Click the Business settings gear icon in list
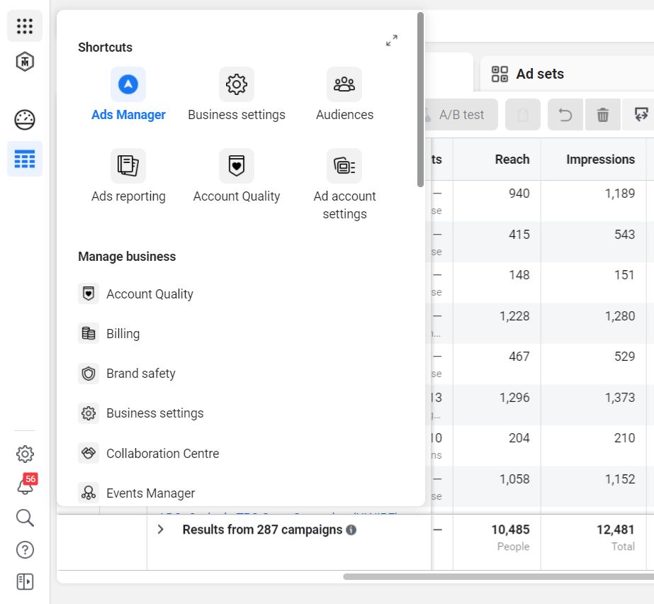The image size is (654, 604). [89, 413]
